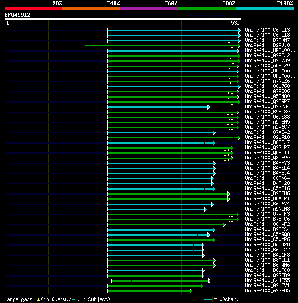Click the green ~80% identity legend bar

[207, 8]
